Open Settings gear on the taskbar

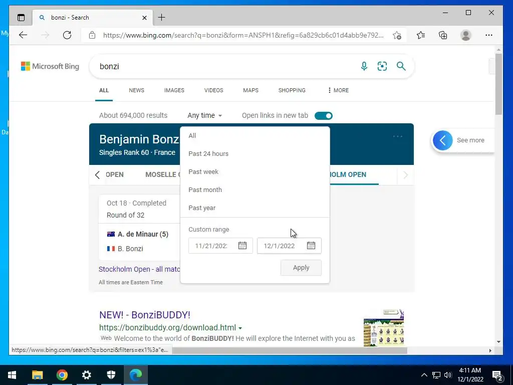coord(86,375)
